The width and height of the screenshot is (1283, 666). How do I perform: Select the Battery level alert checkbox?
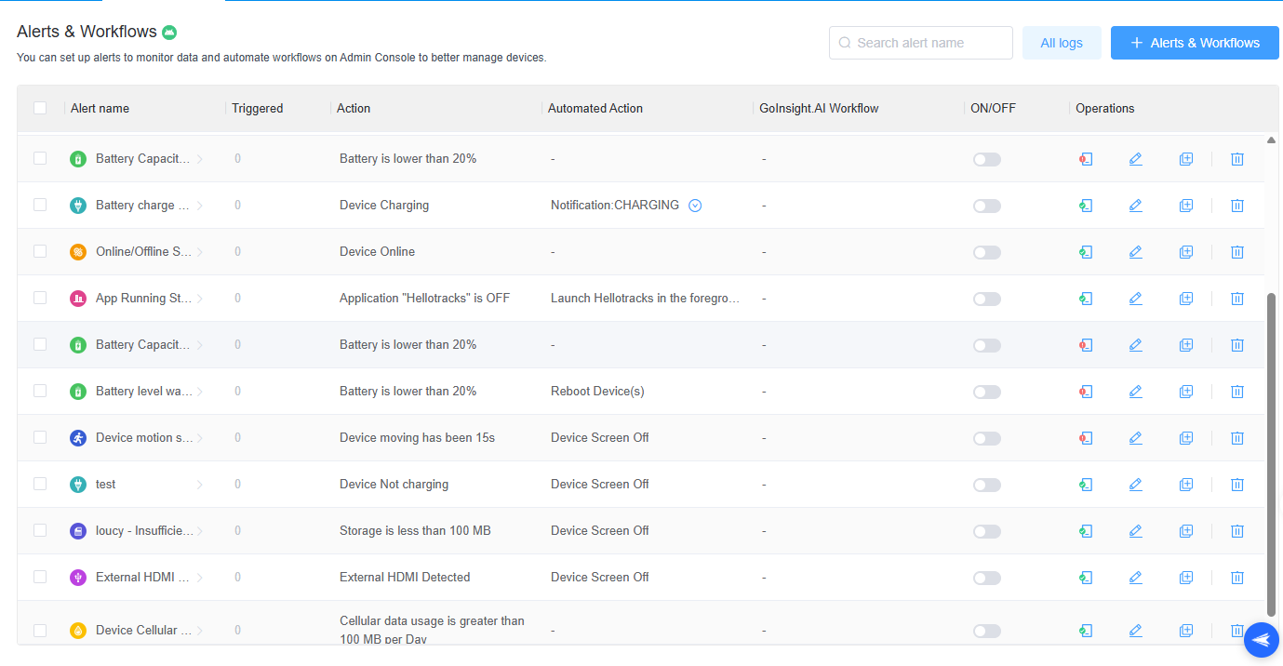[40, 391]
